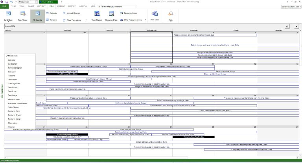Click the Agile ribbon icon
Viewport: 302px width, 163px height.
tap(171, 16)
